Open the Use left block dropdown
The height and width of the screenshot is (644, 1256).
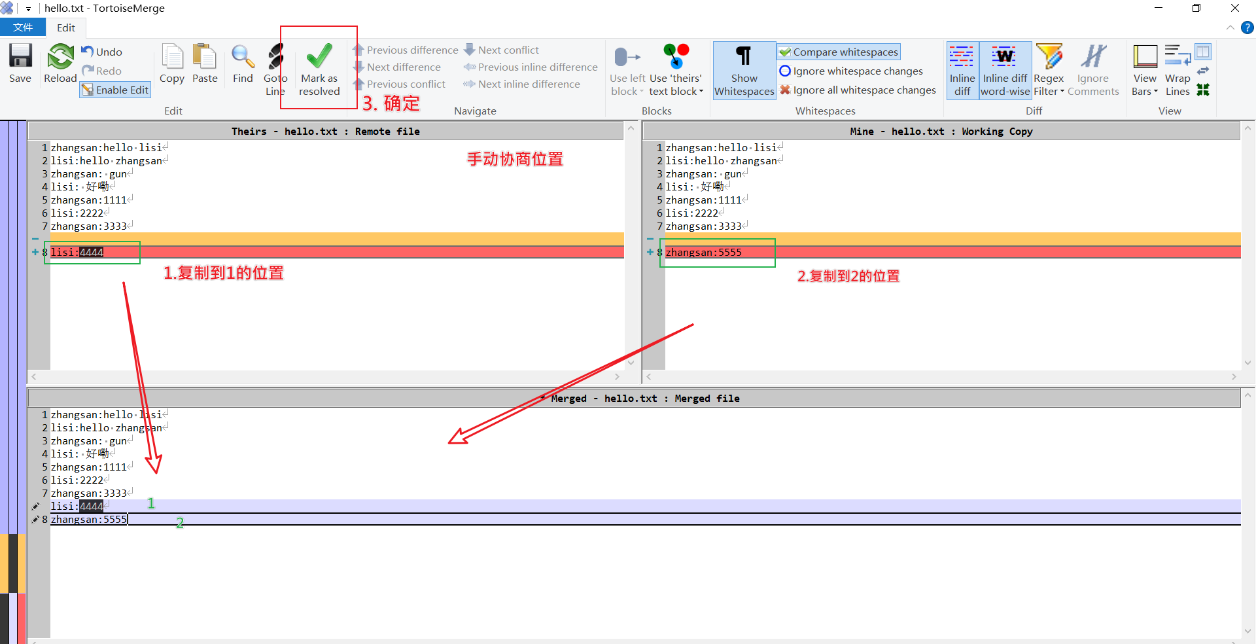point(626,69)
